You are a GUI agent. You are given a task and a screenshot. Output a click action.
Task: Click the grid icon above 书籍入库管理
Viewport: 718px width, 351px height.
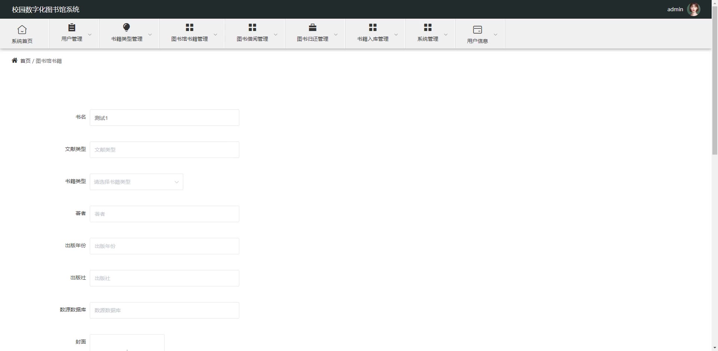coord(373,27)
